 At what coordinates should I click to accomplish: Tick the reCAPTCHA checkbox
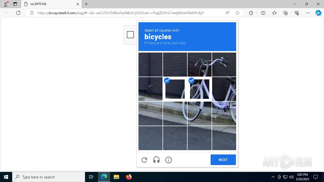pos(130,35)
